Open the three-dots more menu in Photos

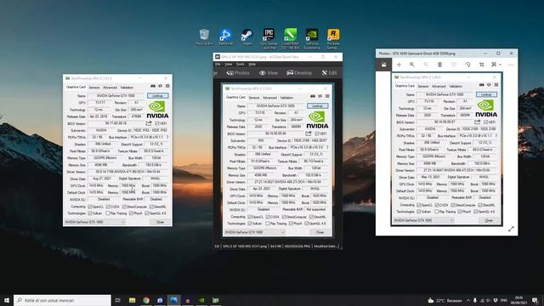coord(511,65)
